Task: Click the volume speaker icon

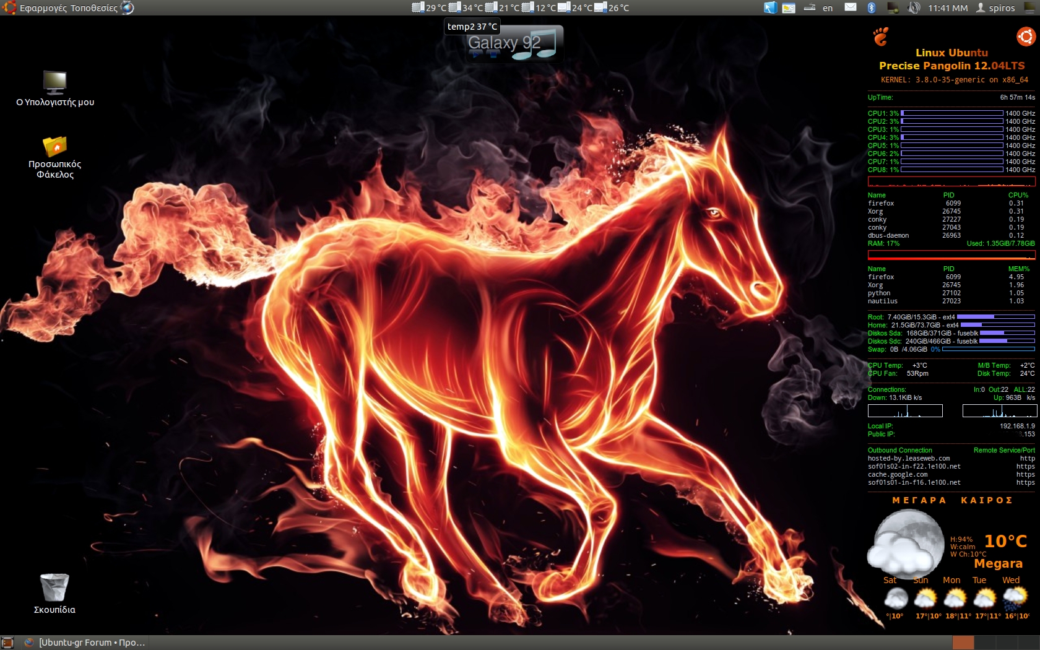Action: (914, 8)
